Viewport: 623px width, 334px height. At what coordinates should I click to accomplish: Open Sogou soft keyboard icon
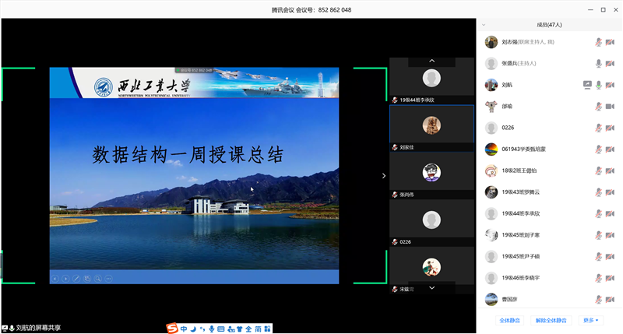pos(221,329)
